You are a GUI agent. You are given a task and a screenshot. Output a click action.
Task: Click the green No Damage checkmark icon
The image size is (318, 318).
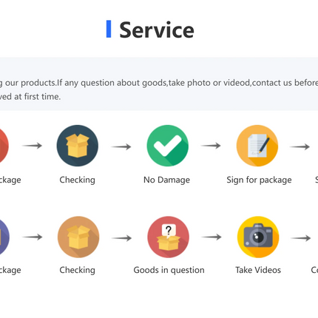pos(167,146)
